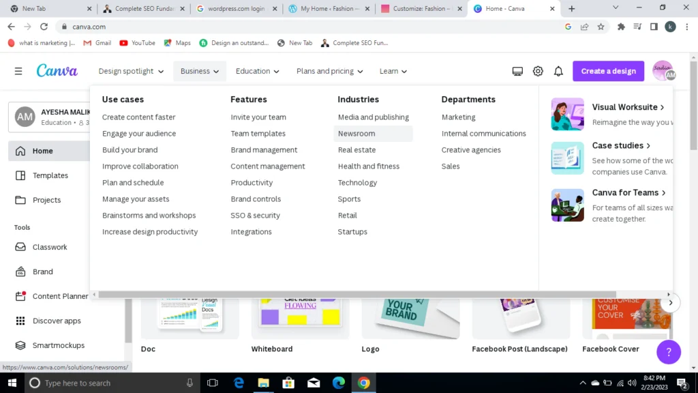This screenshot has width=698, height=393.
Task: Click the Canva logo
Action: click(x=57, y=71)
